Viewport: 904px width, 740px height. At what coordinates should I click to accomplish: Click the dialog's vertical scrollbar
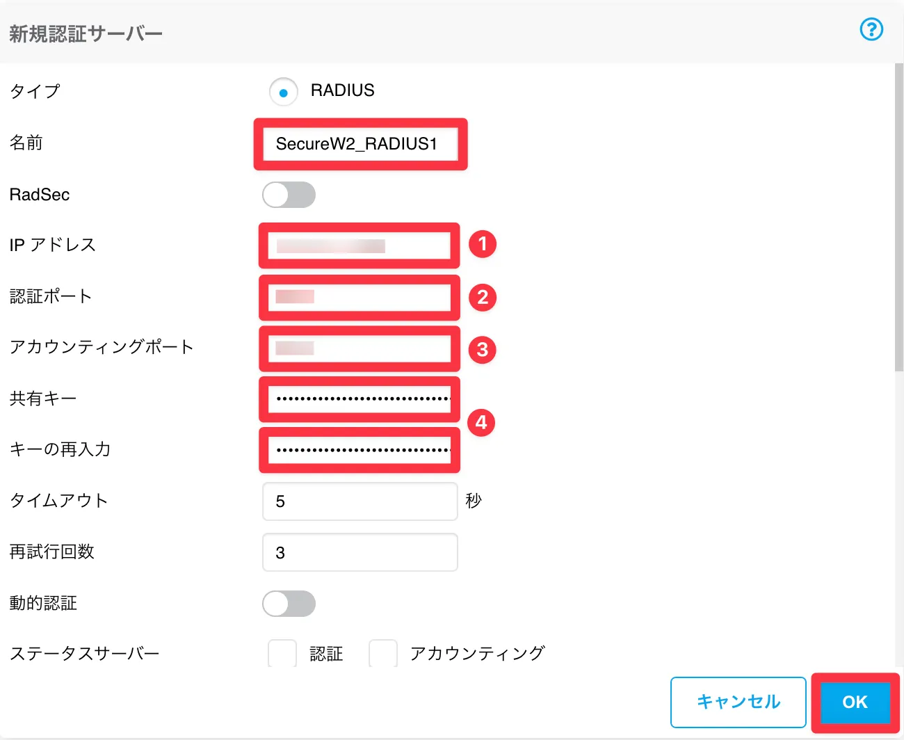tap(898, 216)
